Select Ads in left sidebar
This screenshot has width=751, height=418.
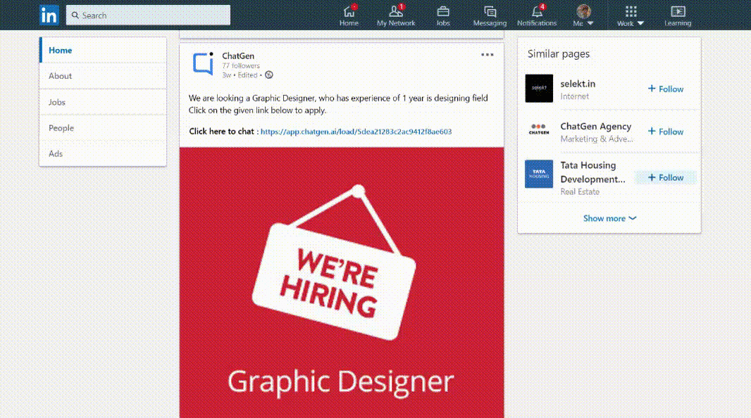point(102,153)
